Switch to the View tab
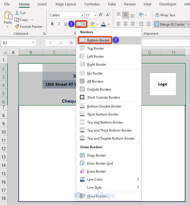Screen dimensions: 190x205 pyautogui.click(x=147, y=4)
